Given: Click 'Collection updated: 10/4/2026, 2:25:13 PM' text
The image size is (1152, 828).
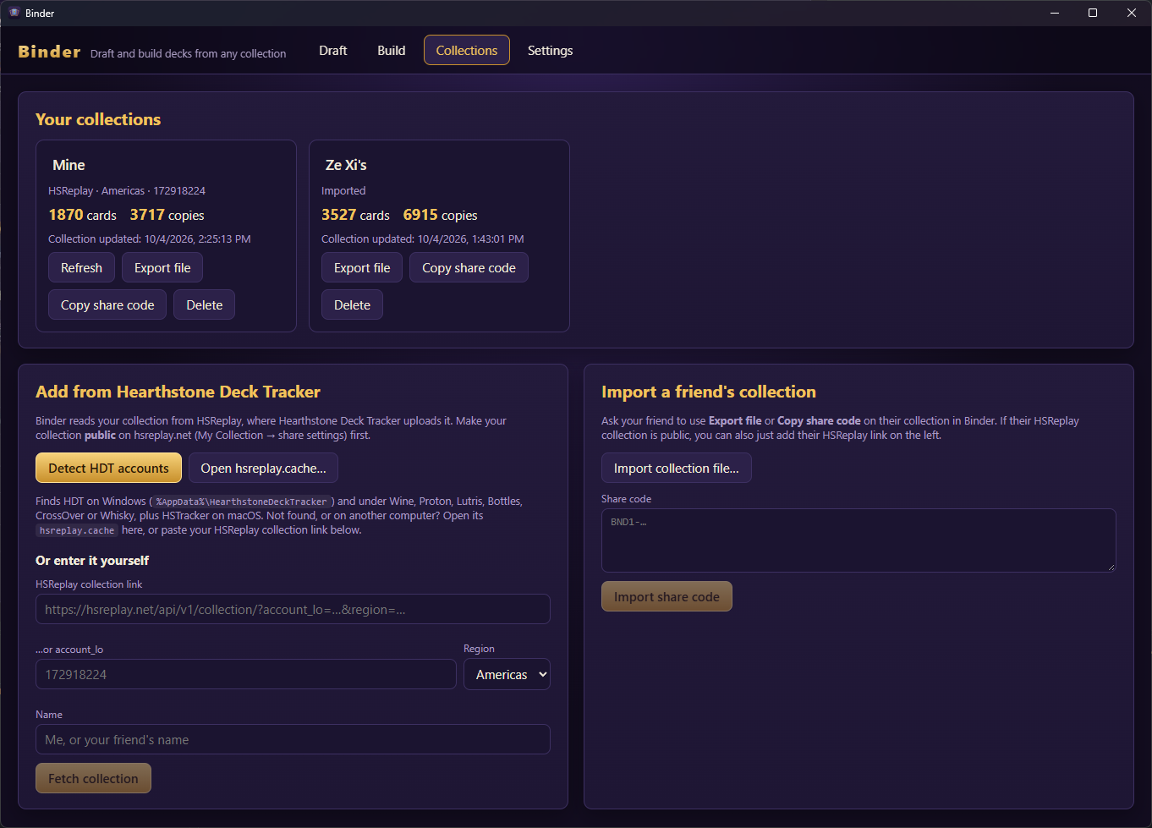Looking at the screenshot, I should 149,239.
